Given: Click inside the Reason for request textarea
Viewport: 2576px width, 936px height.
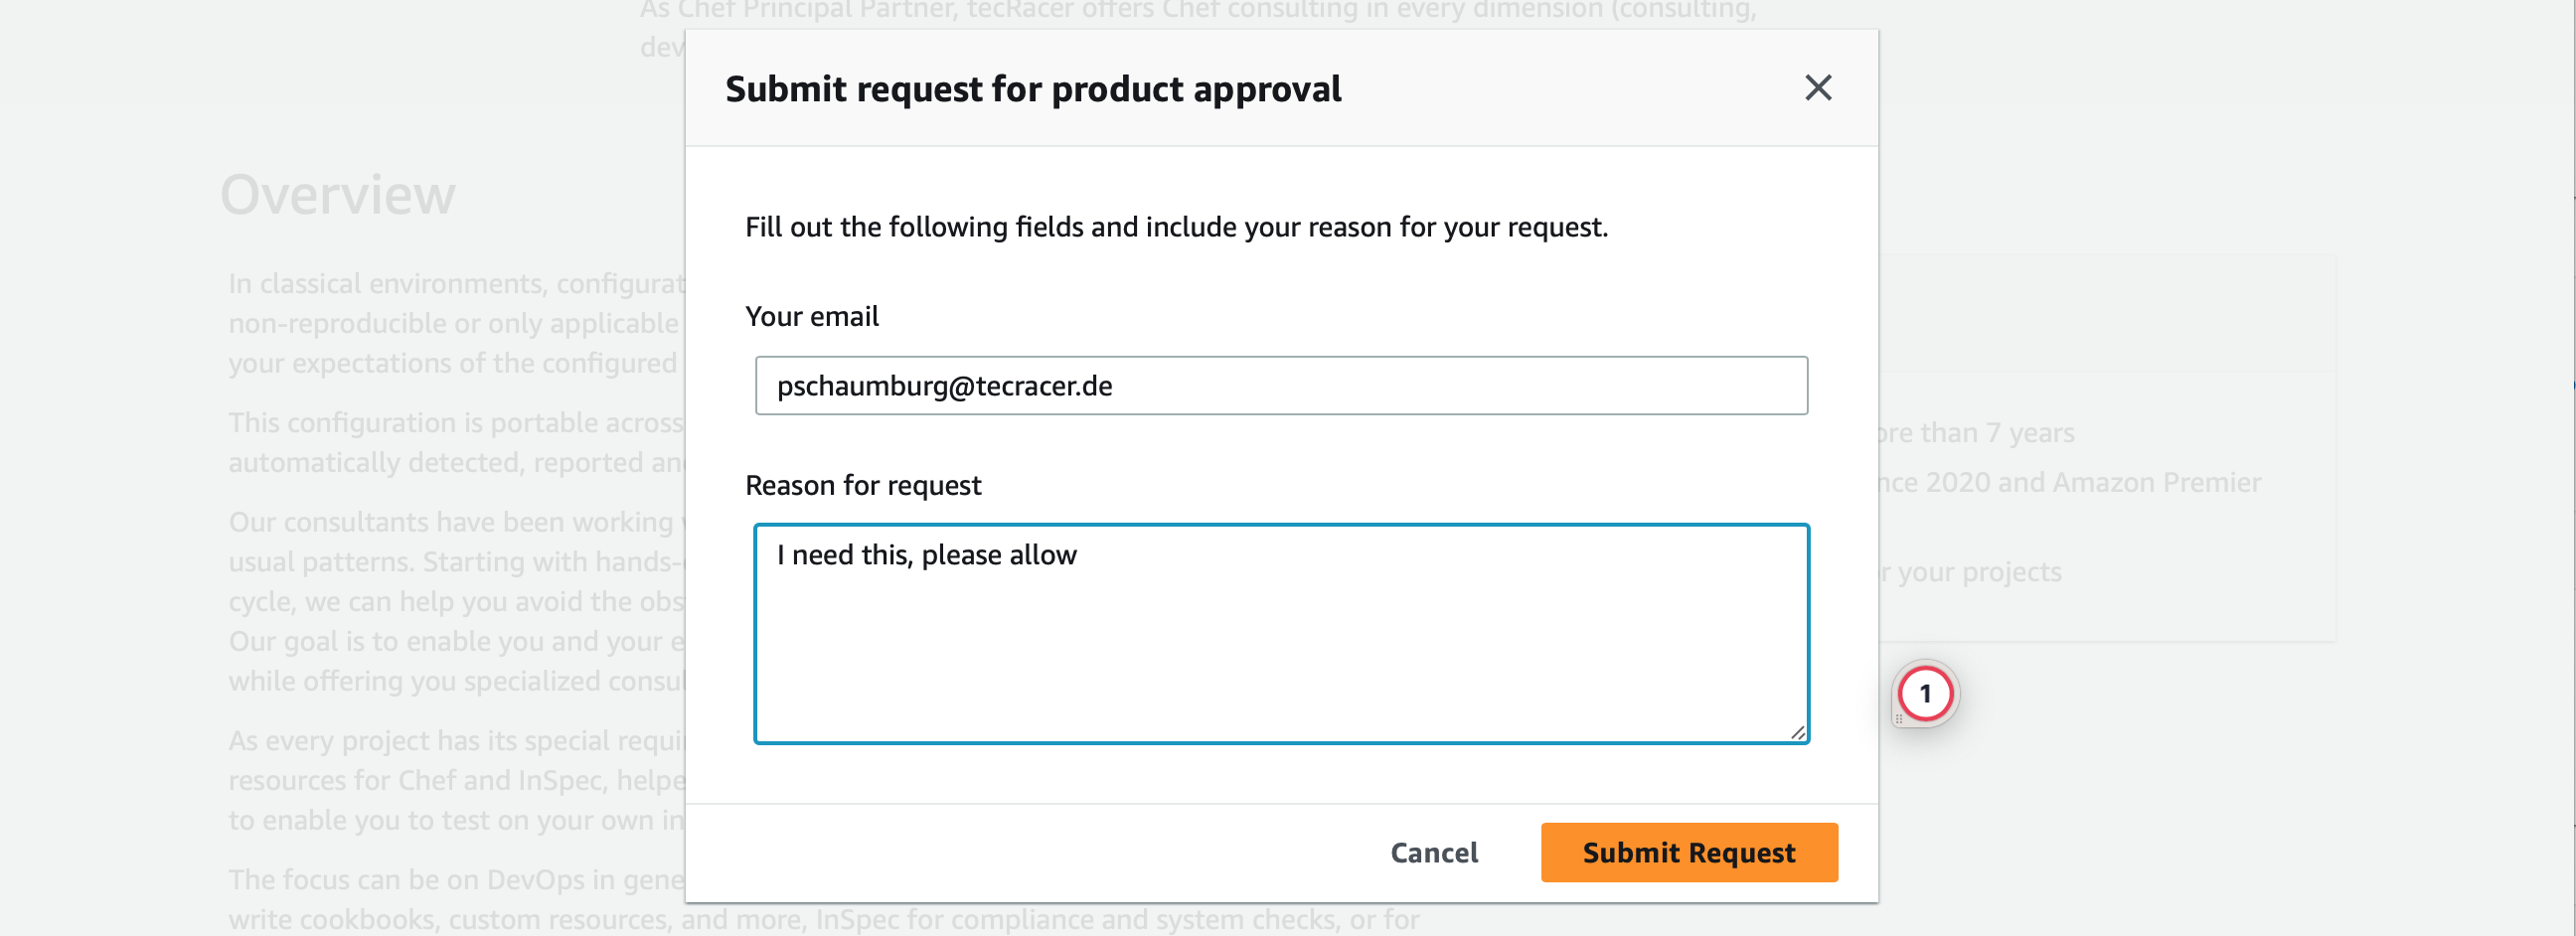Looking at the screenshot, I should tap(1281, 634).
